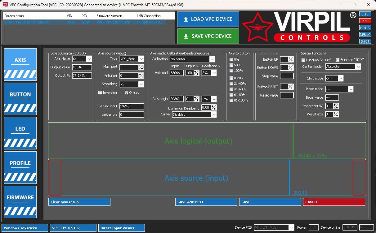Open the PROFILE tab

click(20, 167)
